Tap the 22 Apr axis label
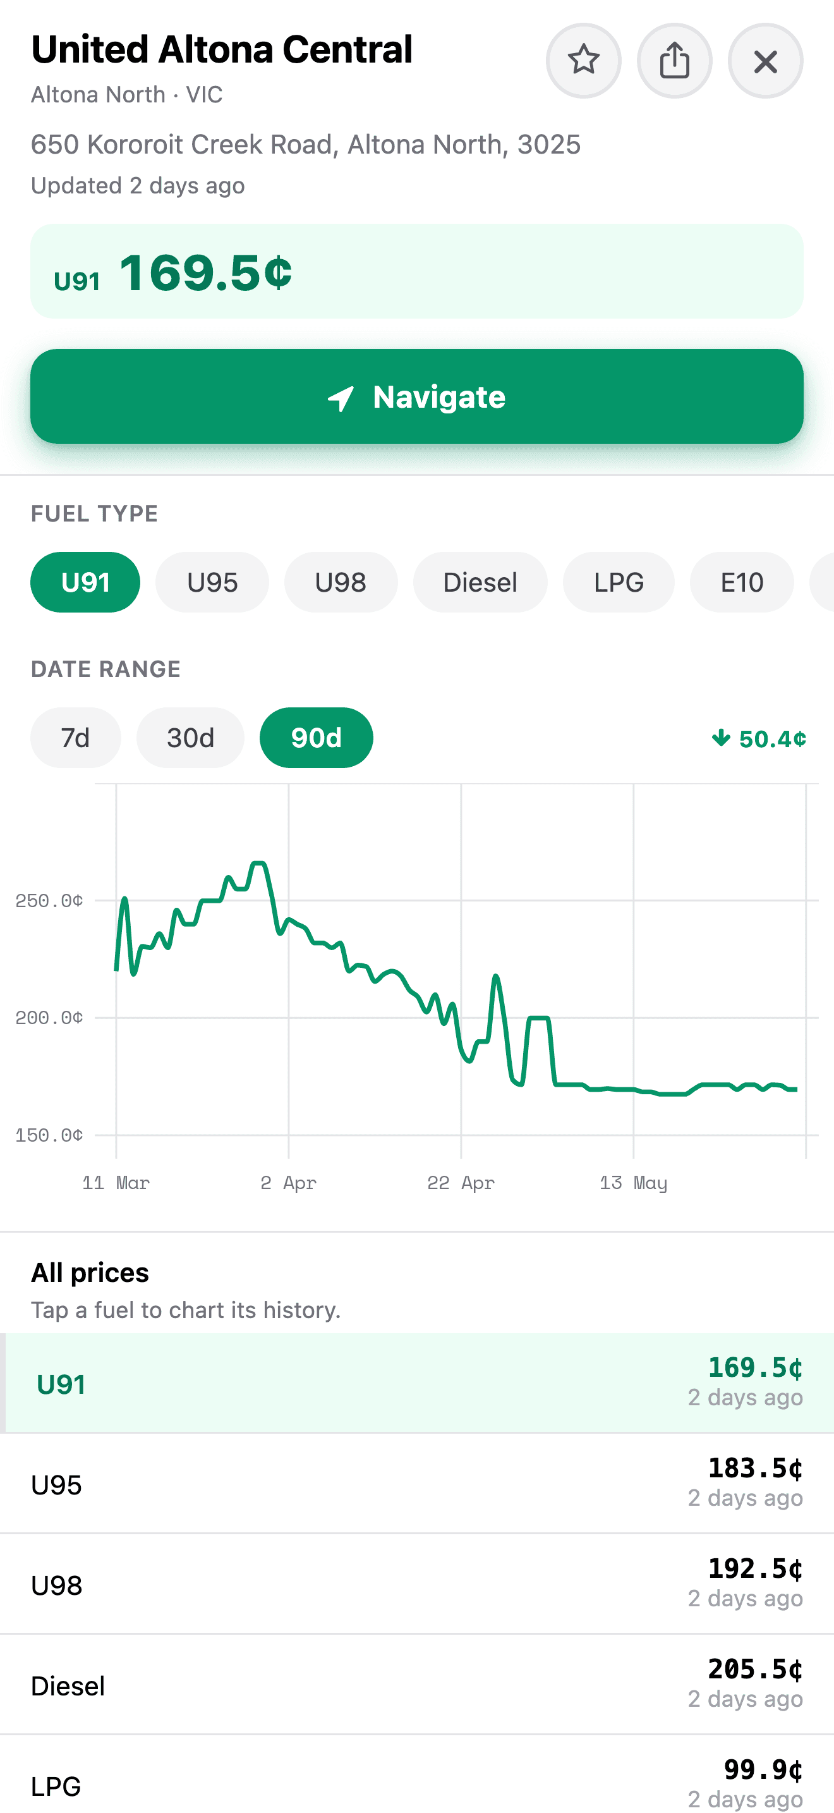Screen dimensions: 834x1813 (x=461, y=1183)
